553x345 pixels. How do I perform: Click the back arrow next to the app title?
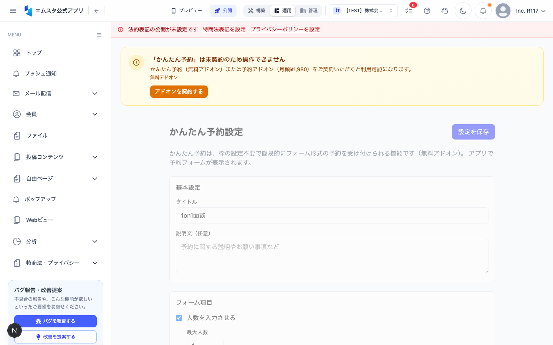[x=96, y=11]
